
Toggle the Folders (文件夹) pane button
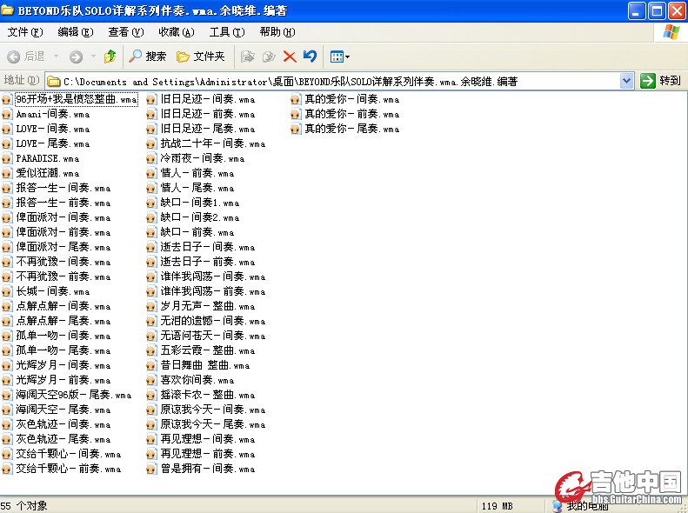(x=200, y=57)
